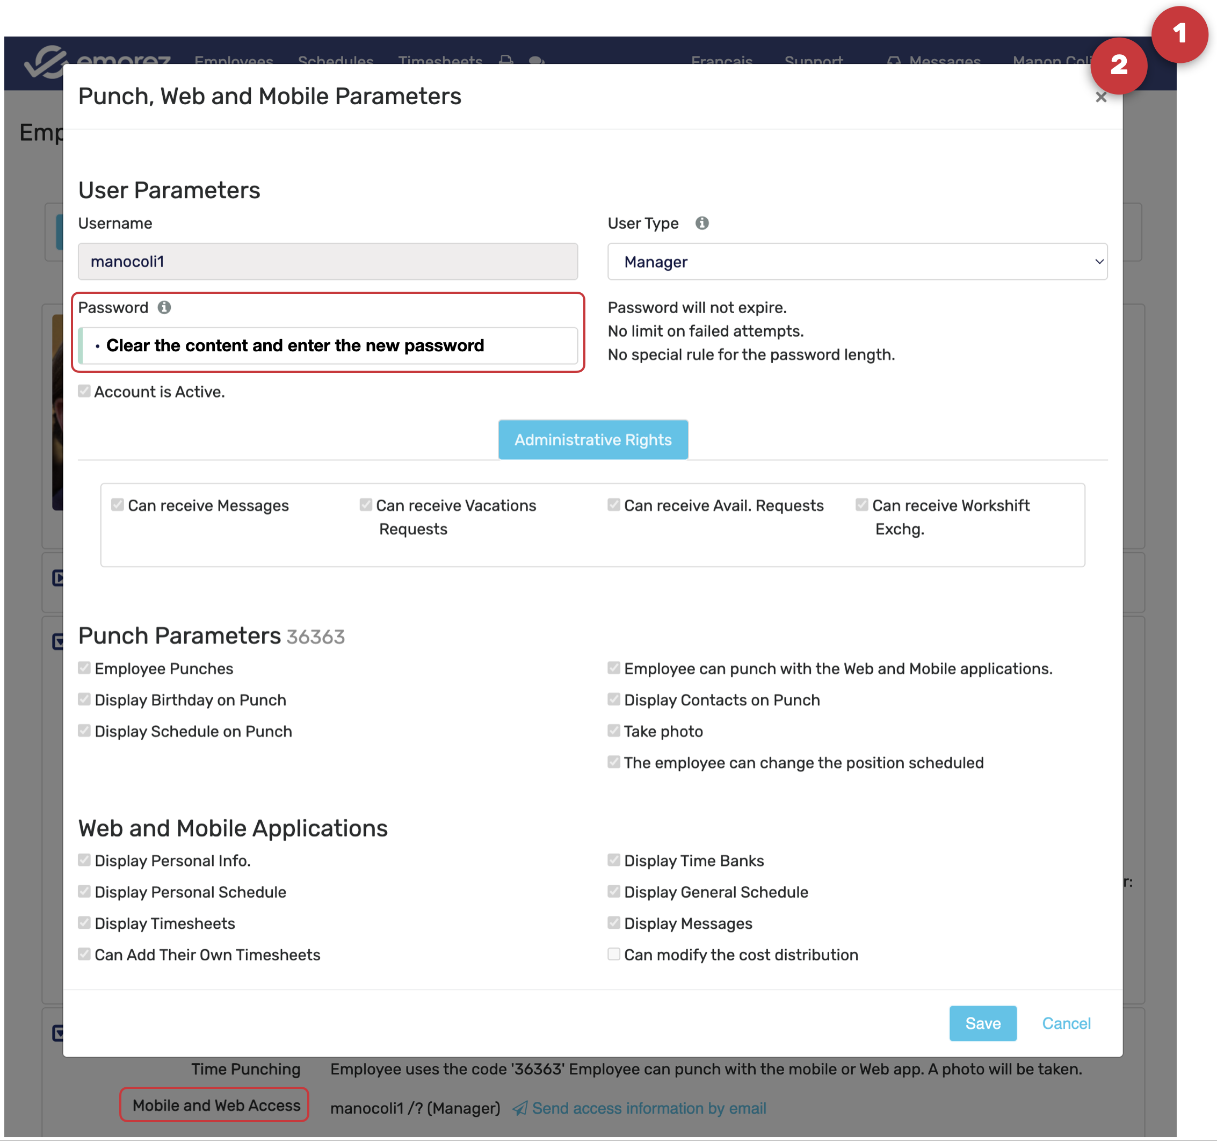This screenshot has height=1141, width=1217.
Task: Click Send access information by email
Action: tap(648, 1108)
